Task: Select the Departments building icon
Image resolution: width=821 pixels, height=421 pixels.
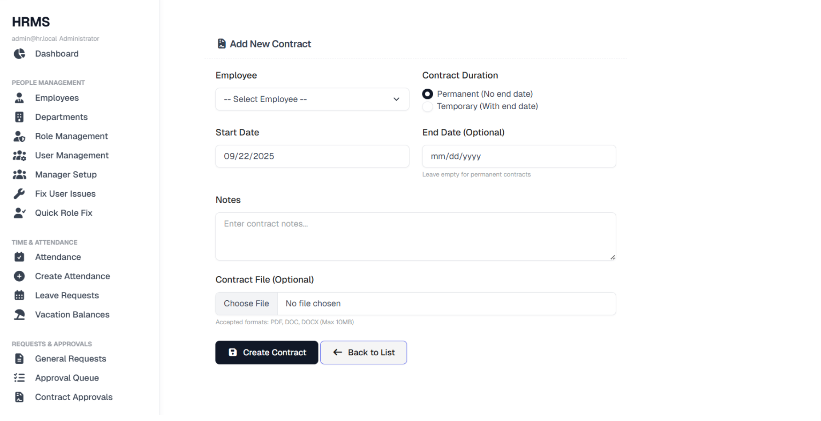Action: pyautogui.click(x=19, y=117)
